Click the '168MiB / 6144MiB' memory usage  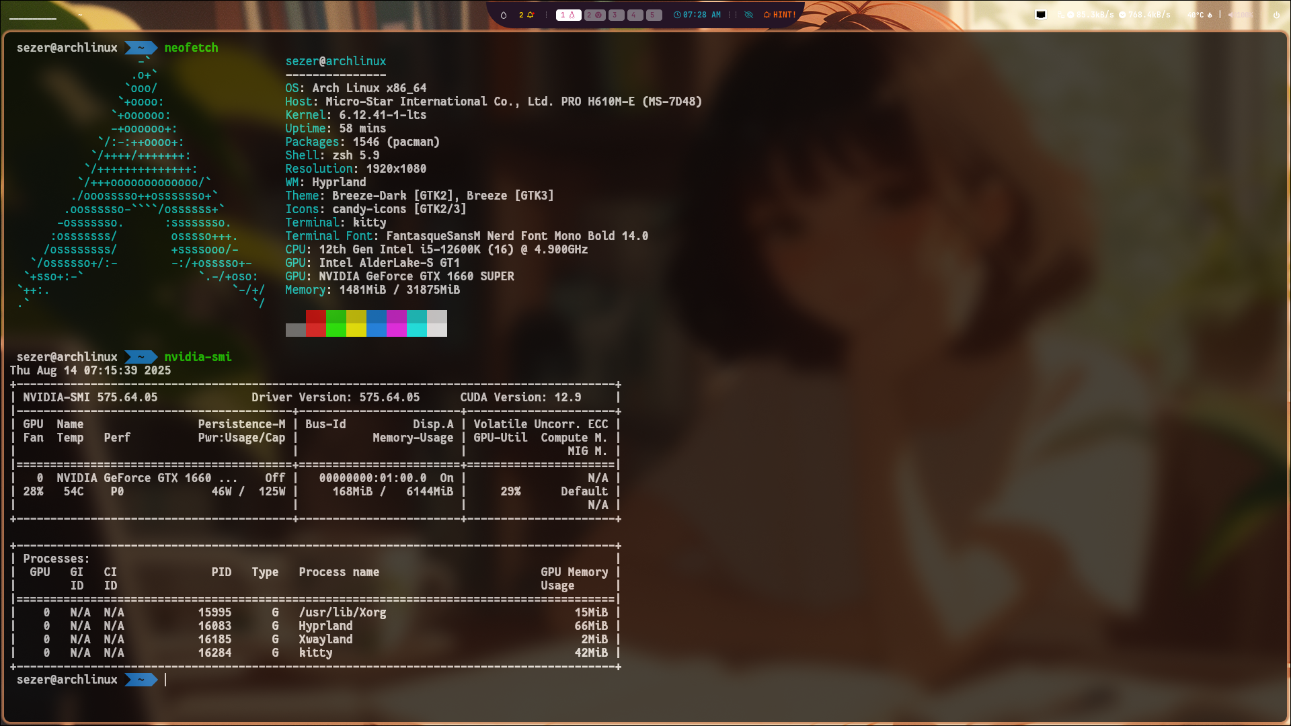click(393, 491)
